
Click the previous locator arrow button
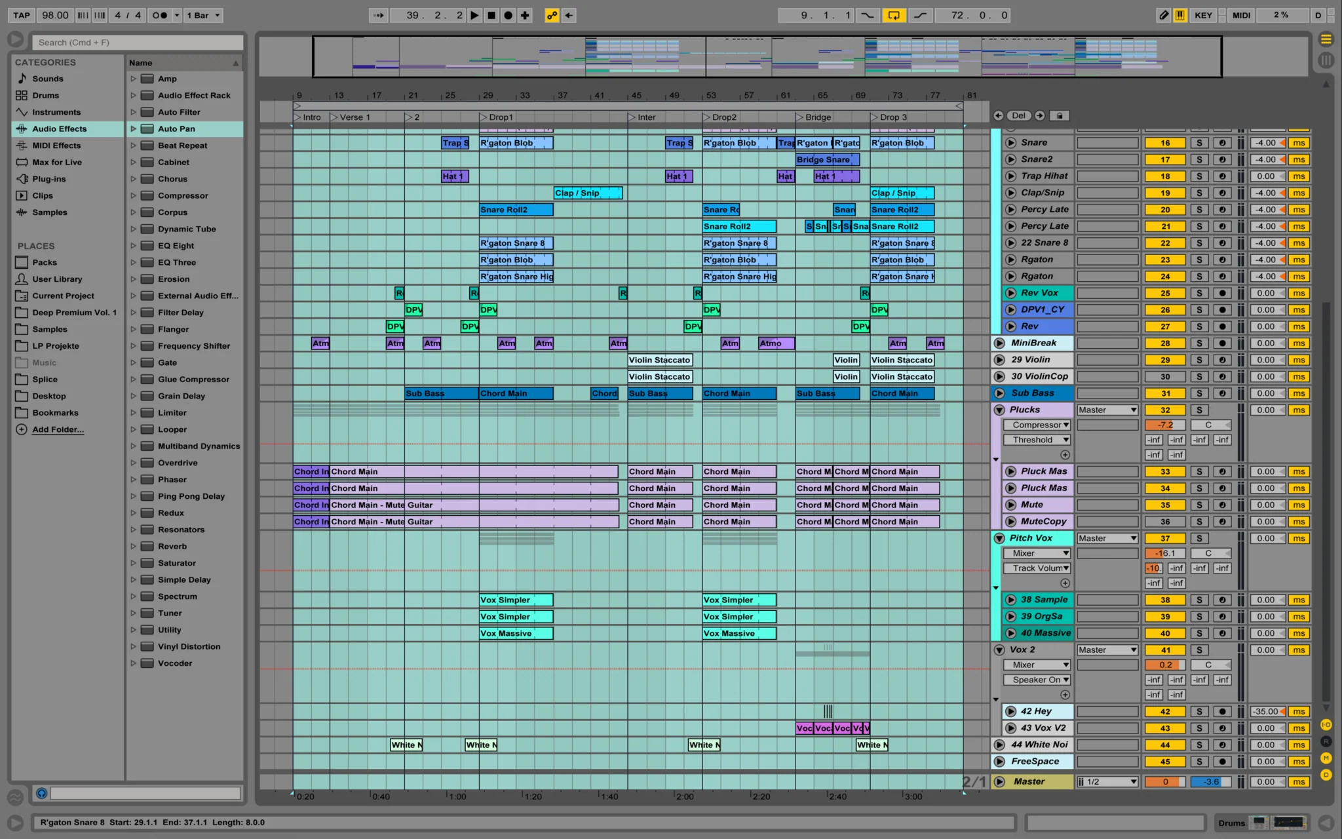click(998, 115)
